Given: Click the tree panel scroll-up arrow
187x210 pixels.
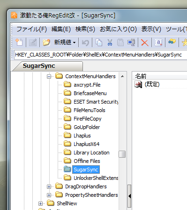Looking at the screenshot, I should (122, 76).
